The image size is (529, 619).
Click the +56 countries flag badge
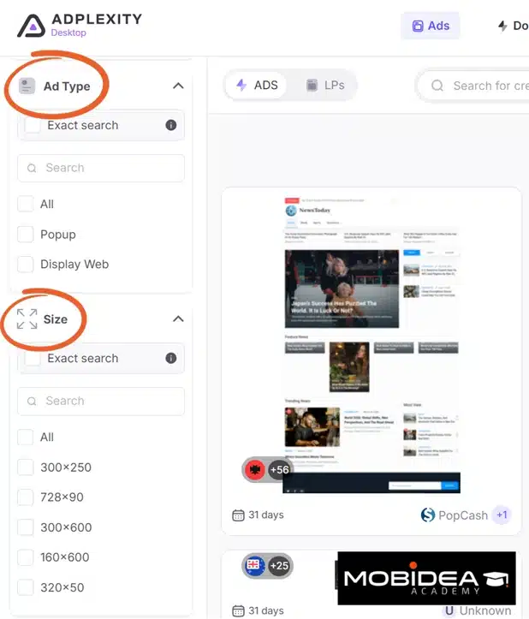(267, 470)
